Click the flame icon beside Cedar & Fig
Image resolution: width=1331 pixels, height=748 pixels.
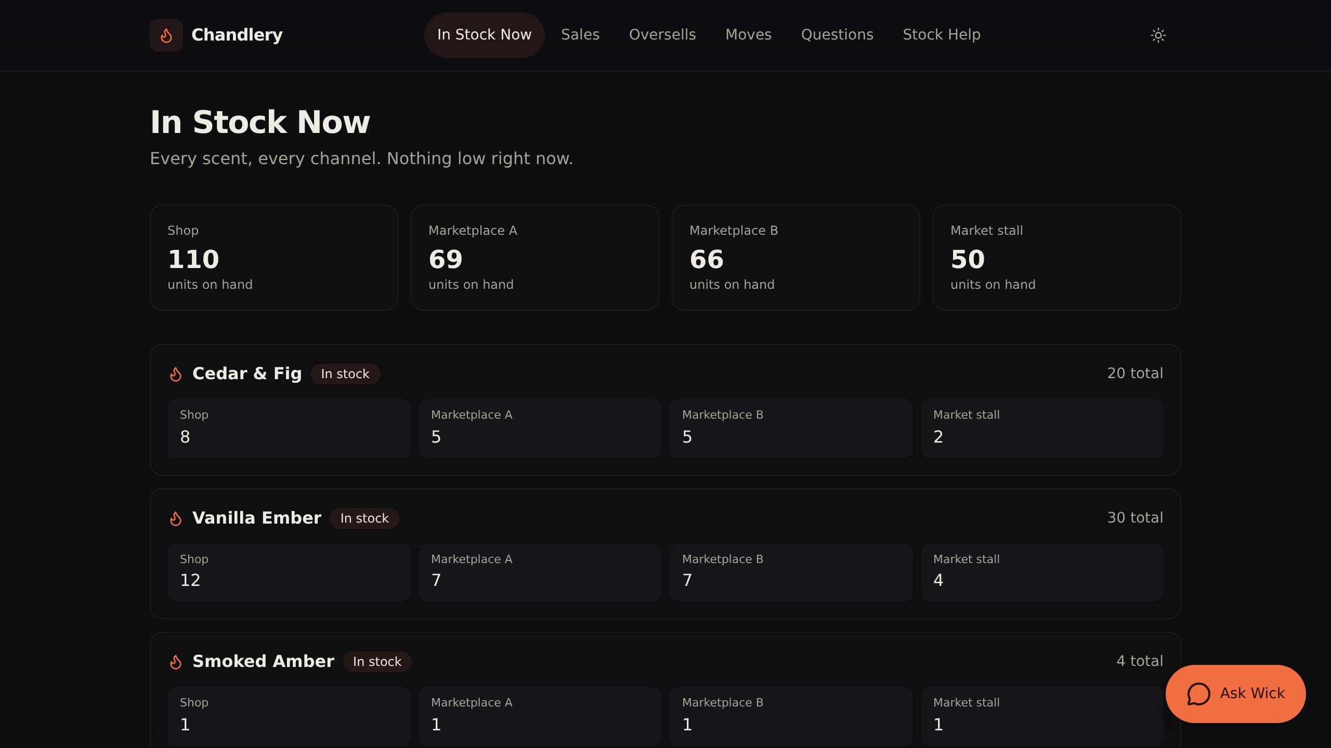click(176, 374)
